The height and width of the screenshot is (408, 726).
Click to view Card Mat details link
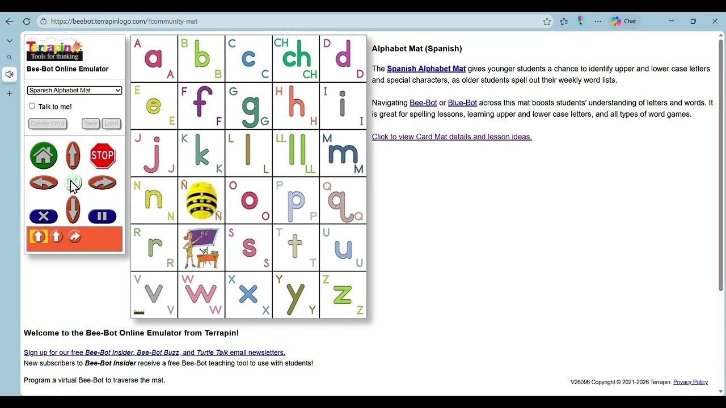tap(451, 137)
